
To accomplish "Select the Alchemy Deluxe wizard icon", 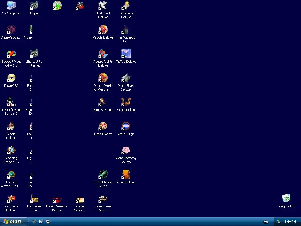I will tap(11, 126).
